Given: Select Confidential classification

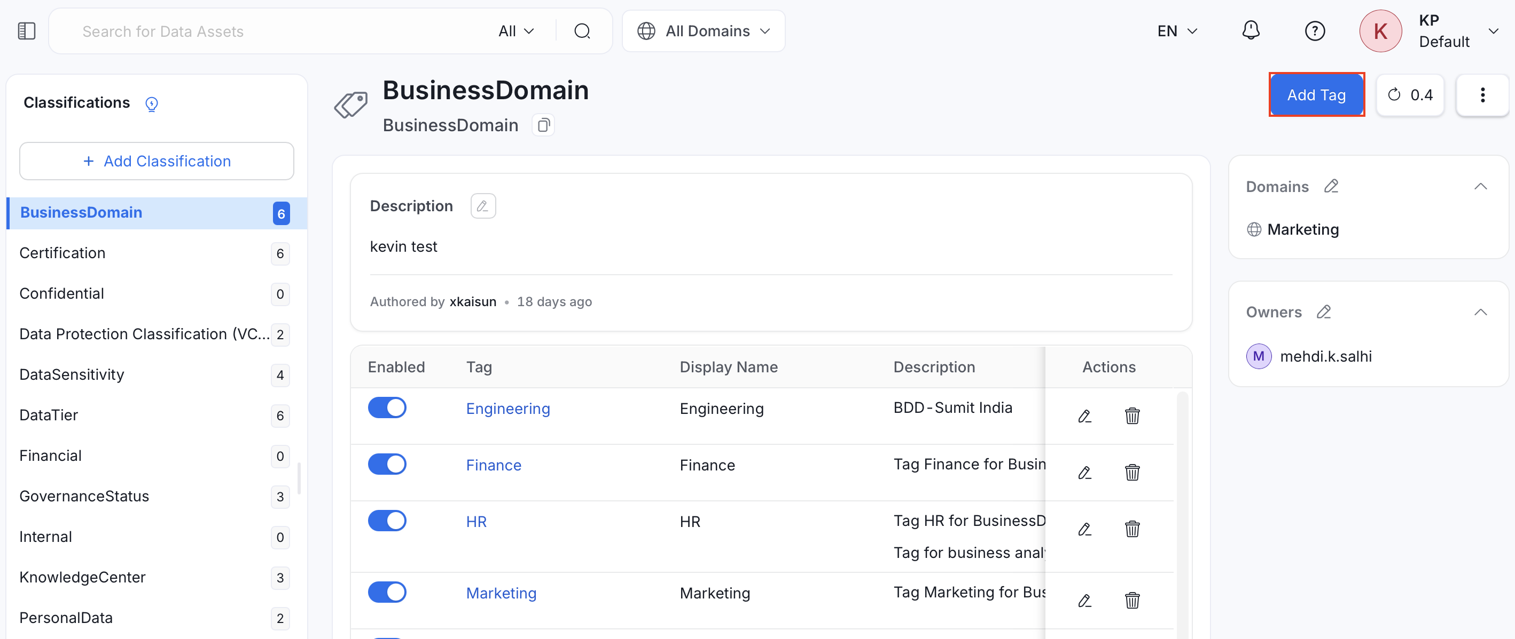Looking at the screenshot, I should 157,294.
